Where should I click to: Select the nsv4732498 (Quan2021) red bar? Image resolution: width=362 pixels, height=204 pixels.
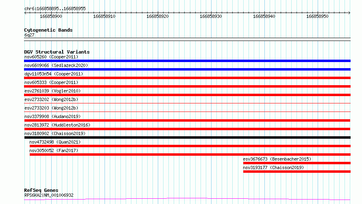click(190, 146)
